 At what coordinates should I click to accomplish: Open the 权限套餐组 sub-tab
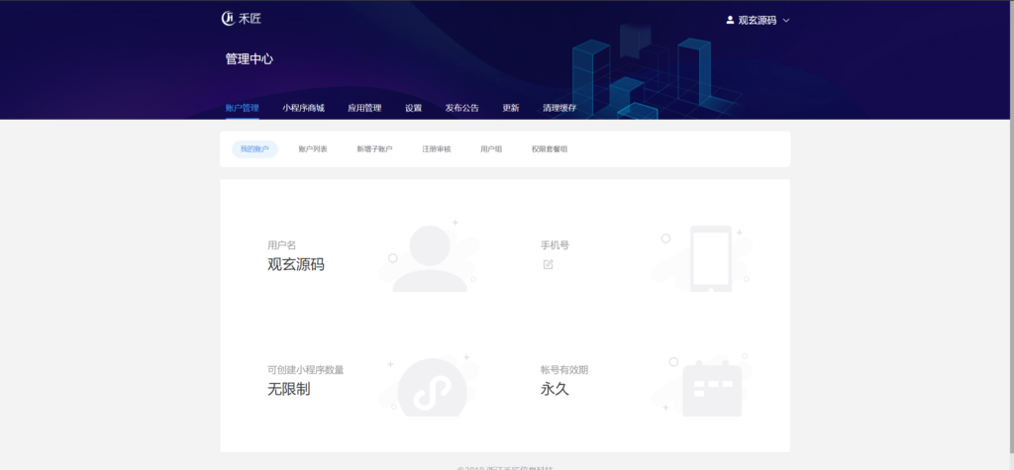550,149
